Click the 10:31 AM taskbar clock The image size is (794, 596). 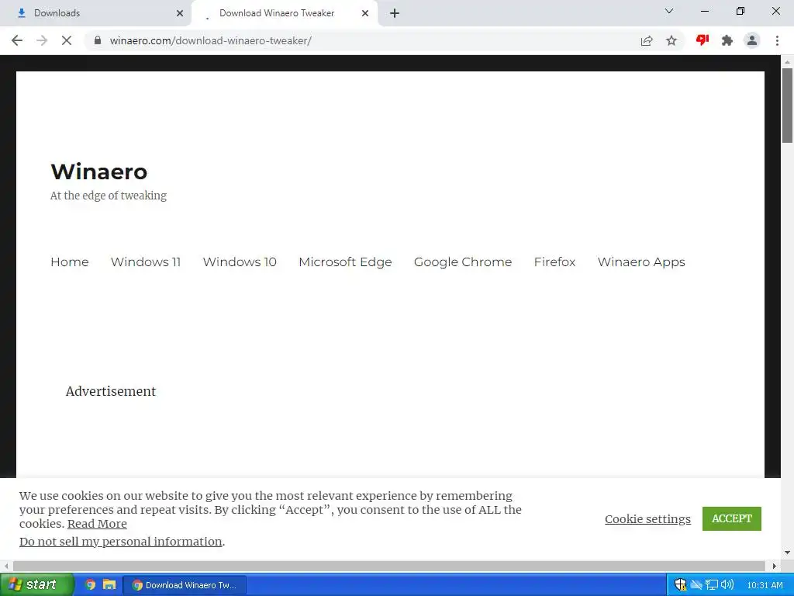coord(765,585)
